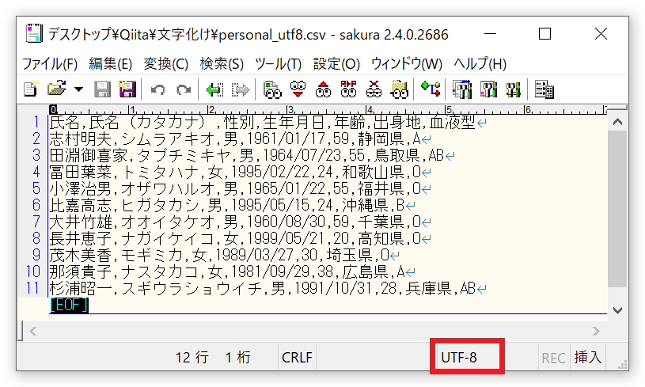The width and height of the screenshot is (645, 387).
Task: Open the type settings list wrench icon
Action: tap(462, 89)
